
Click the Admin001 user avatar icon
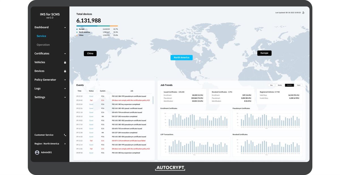pyautogui.click(x=37, y=152)
